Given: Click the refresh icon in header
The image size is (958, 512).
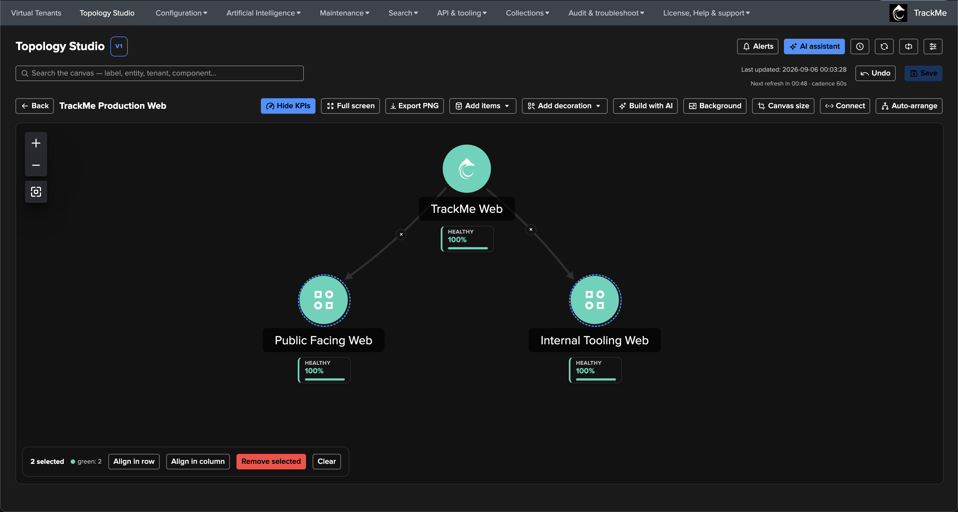Looking at the screenshot, I should 884,46.
